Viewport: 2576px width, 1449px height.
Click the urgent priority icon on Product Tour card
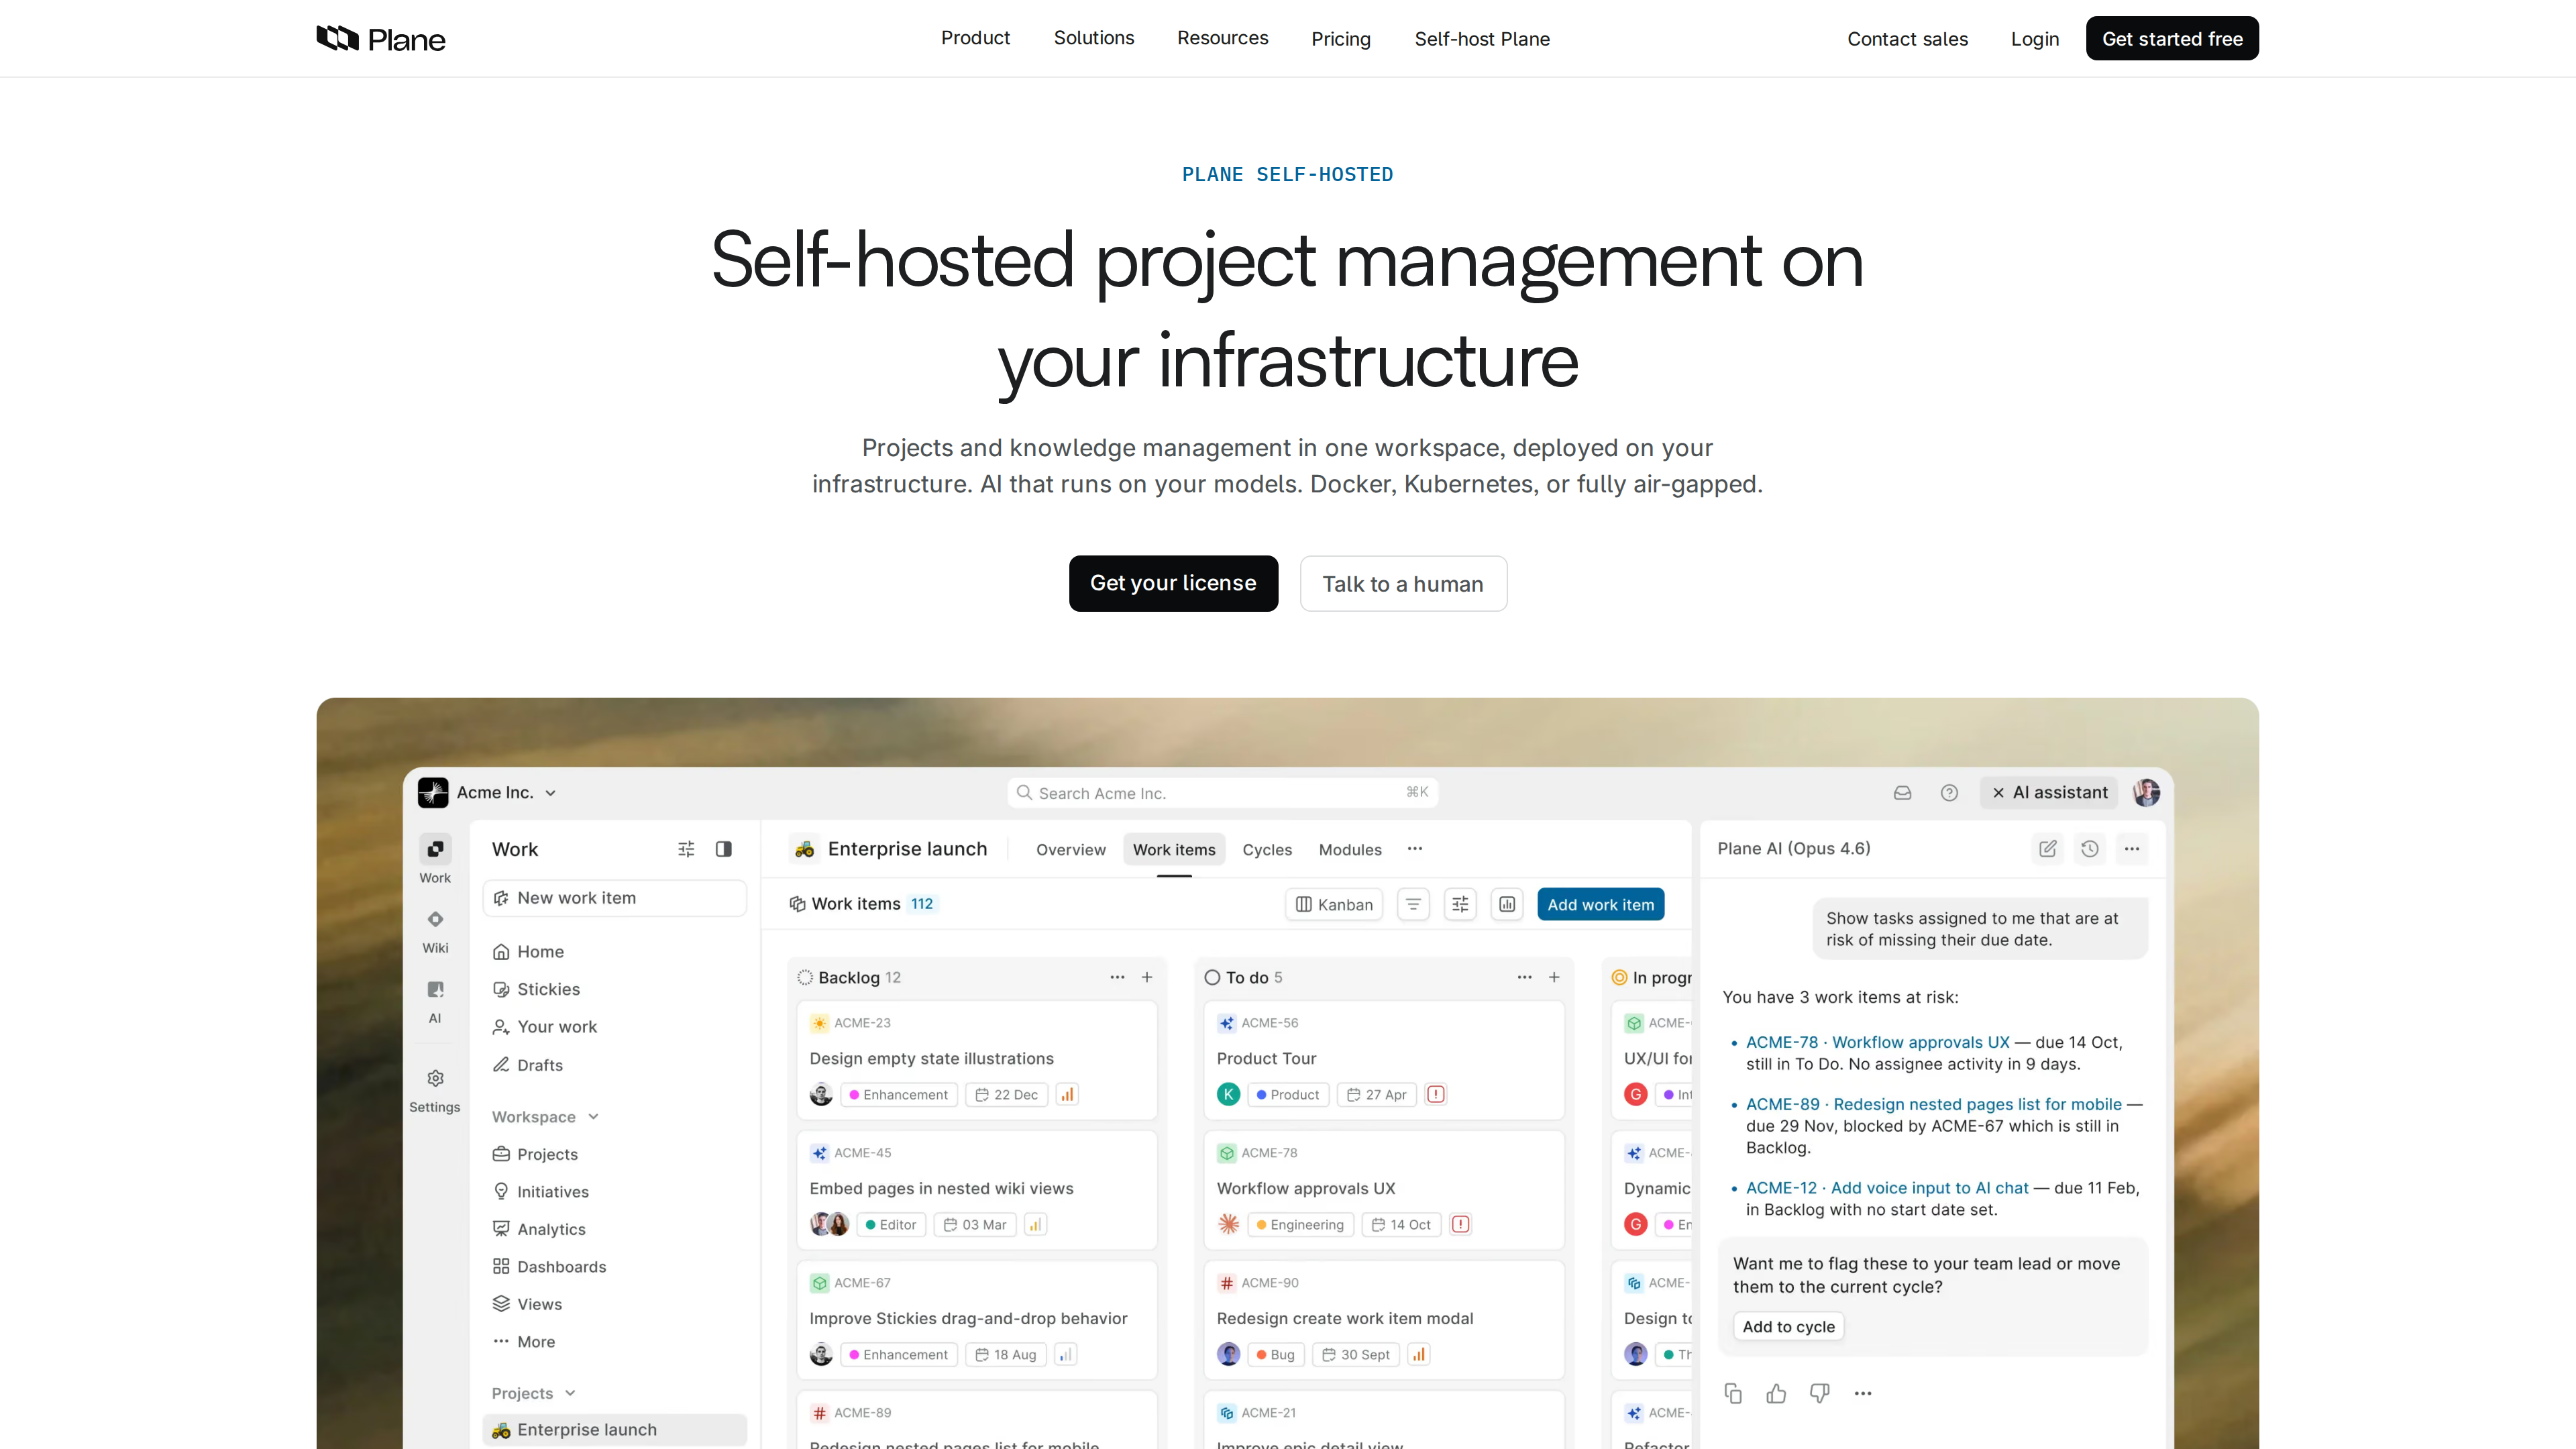tap(1435, 1095)
